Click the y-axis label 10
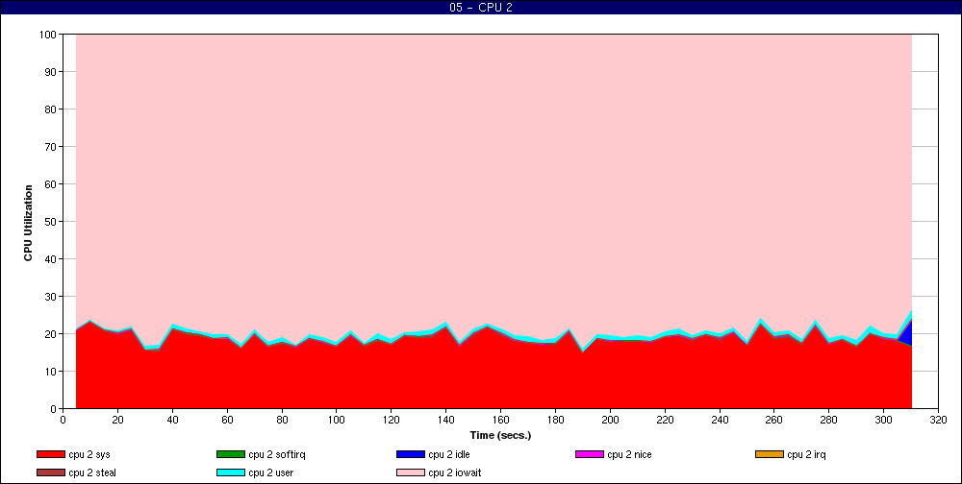 [50, 372]
